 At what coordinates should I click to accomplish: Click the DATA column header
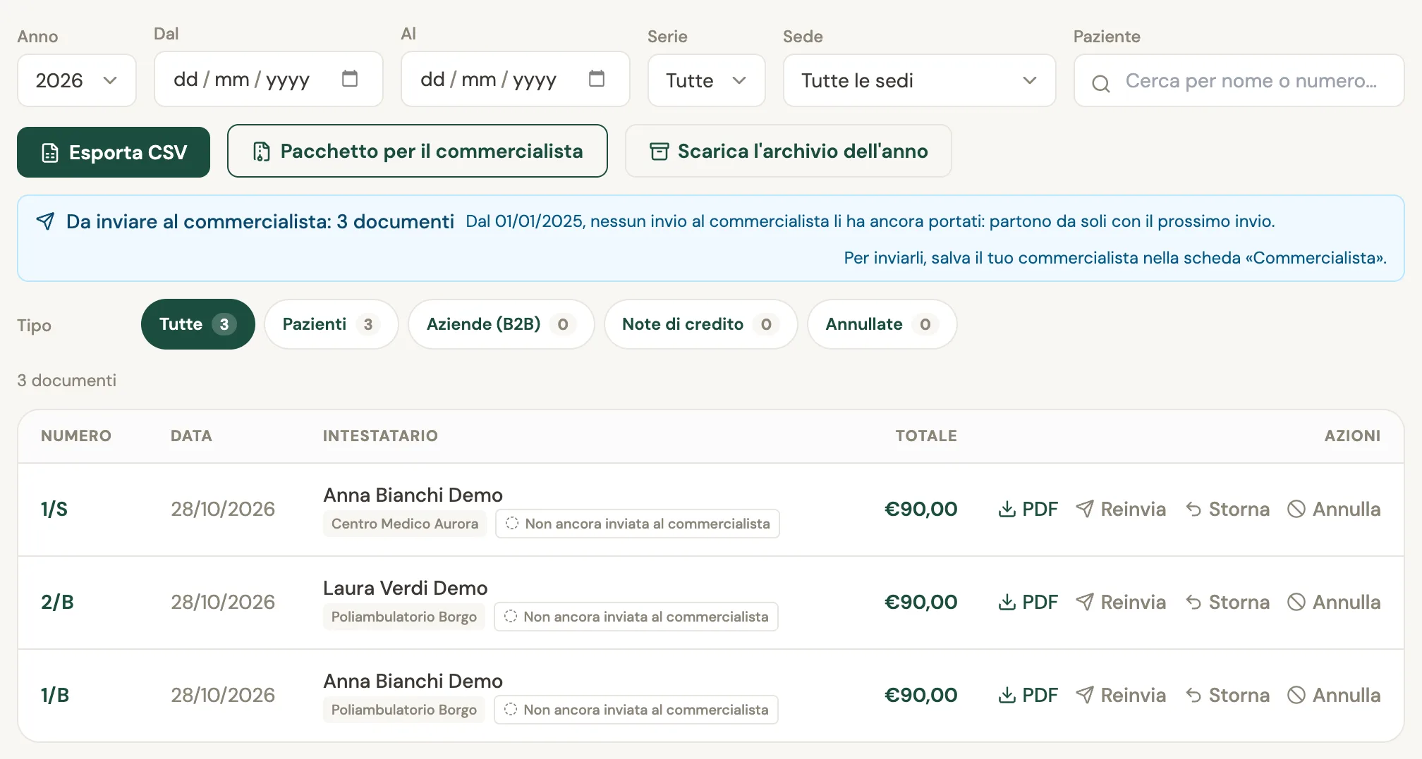click(x=191, y=436)
